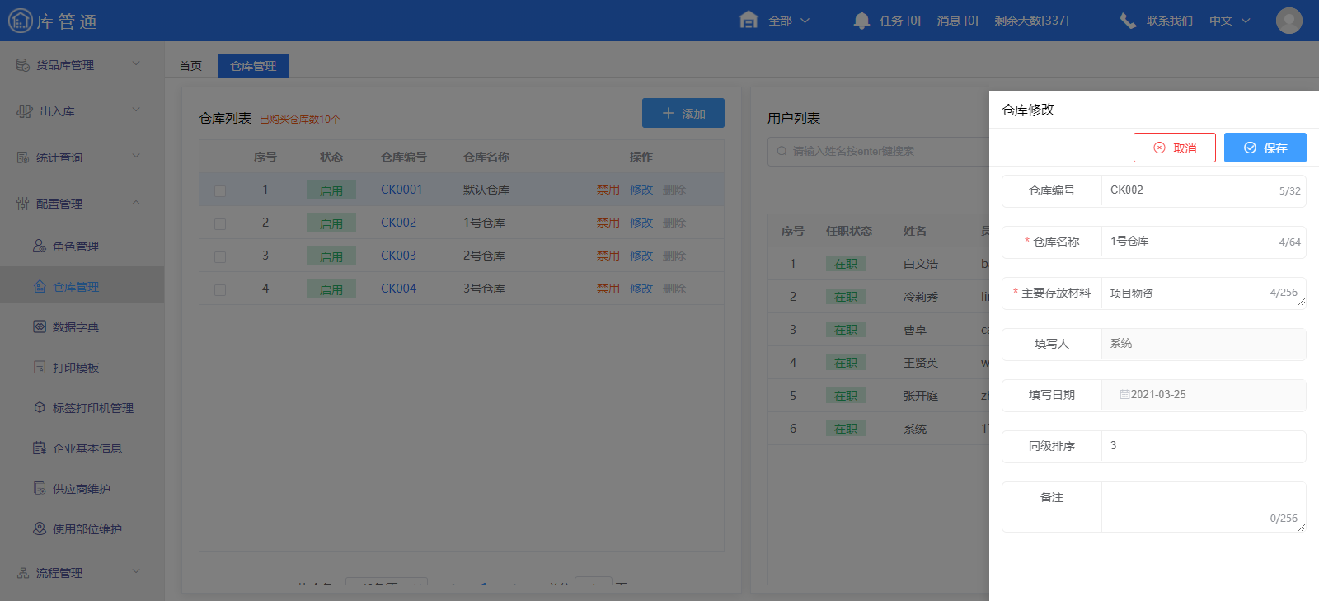Click the 标签打印机管理 icon
Image resolution: width=1319 pixels, height=601 pixels.
coord(40,407)
